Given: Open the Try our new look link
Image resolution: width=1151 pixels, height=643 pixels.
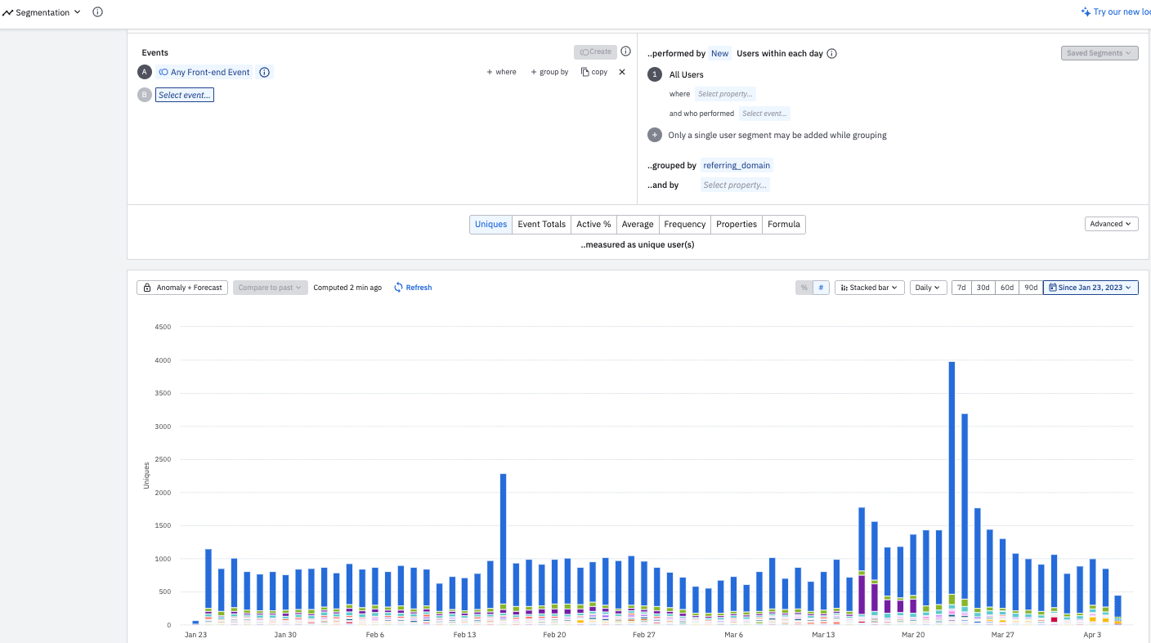Looking at the screenshot, I should tap(1115, 12).
